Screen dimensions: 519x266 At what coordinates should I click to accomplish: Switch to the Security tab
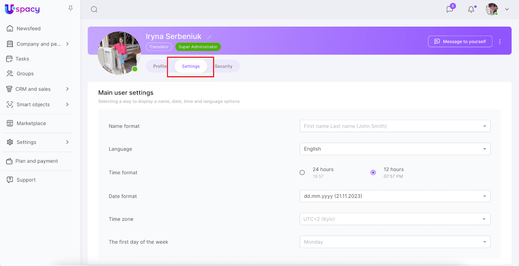click(x=224, y=66)
